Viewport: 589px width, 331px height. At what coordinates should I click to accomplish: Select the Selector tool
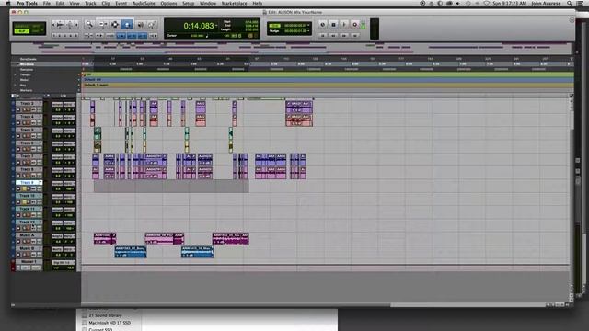coord(115,25)
